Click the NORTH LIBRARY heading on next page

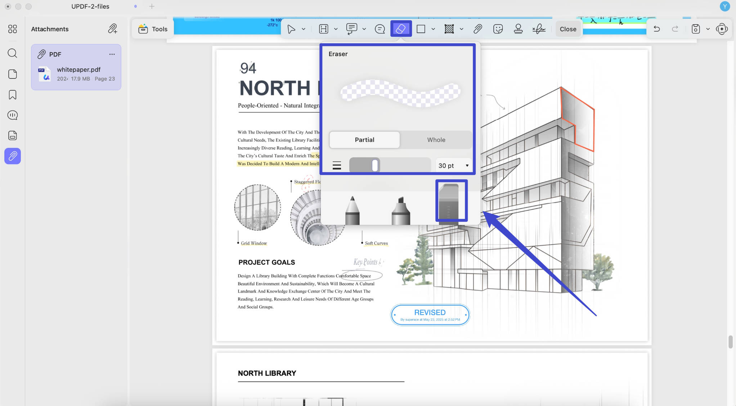pyautogui.click(x=267, y=373)
